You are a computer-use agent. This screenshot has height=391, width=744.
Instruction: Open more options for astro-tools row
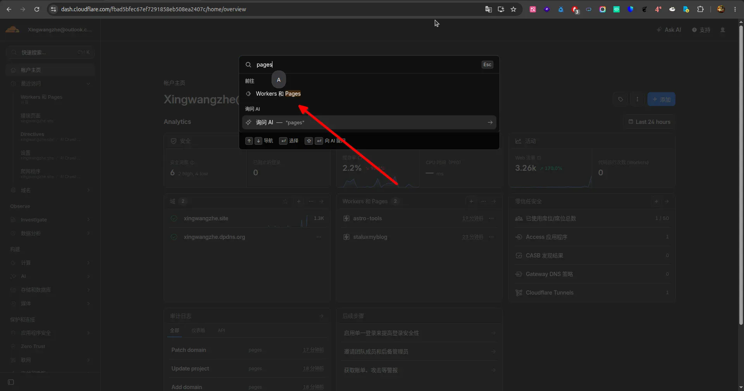[491, 218]
